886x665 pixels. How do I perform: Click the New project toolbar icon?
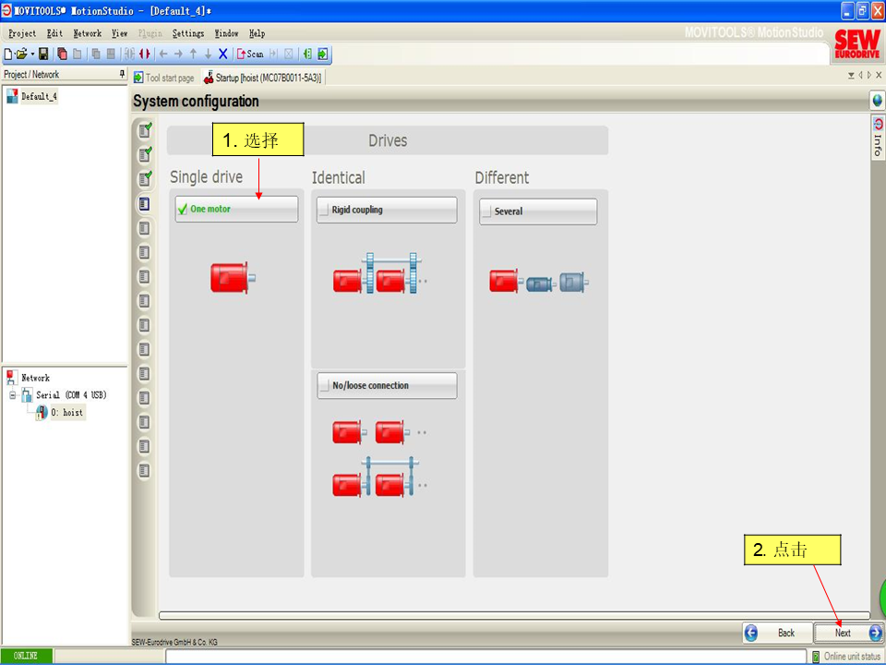coord(8,54)
